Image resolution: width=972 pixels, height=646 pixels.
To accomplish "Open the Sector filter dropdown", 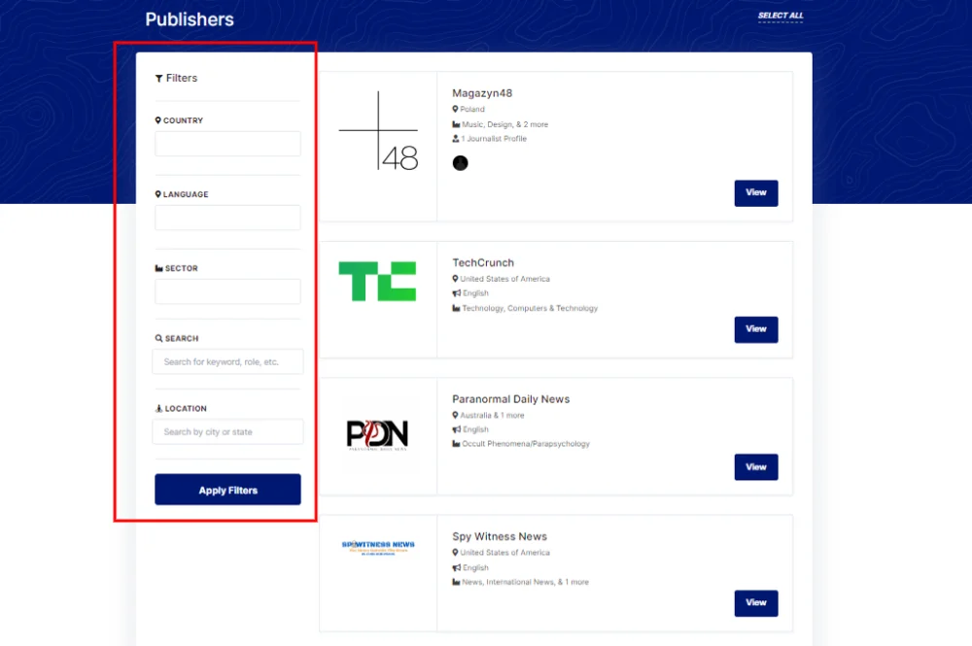I will coord(227,291).
